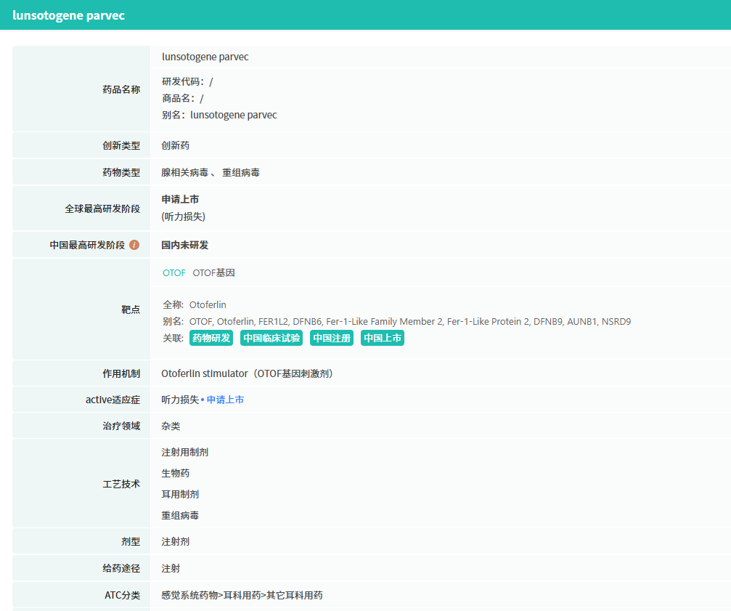Click the 感觉系统药物 ATC classification text

pyautogui.click(x=189, y=596)
